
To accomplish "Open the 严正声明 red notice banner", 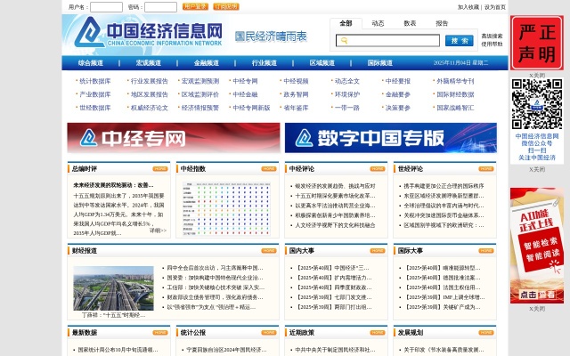I will (x=536, y=42).
